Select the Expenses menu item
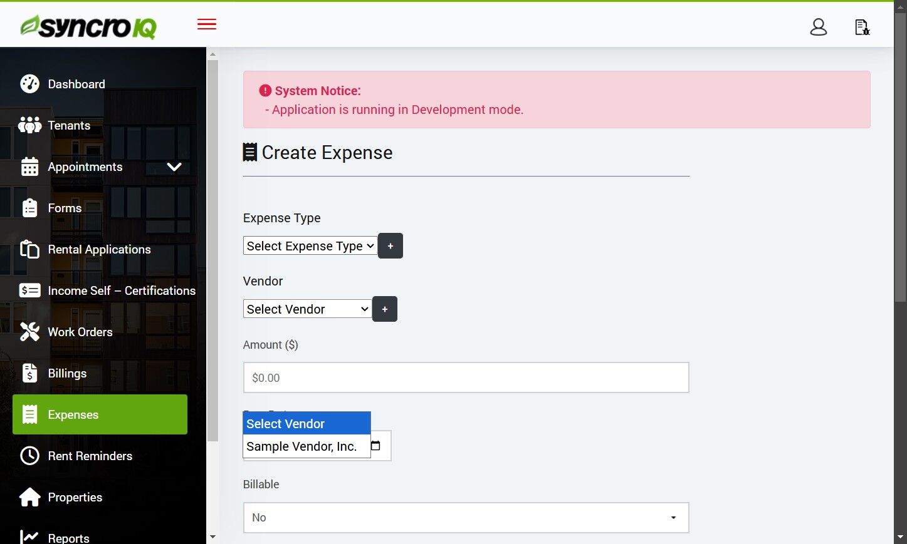 click(100, 414)
